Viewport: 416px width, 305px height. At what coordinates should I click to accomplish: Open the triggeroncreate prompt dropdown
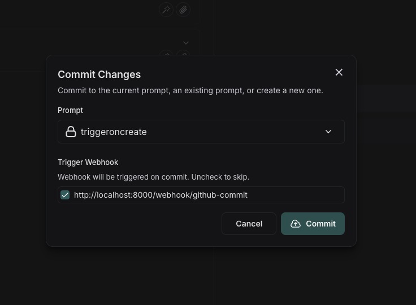201,132
